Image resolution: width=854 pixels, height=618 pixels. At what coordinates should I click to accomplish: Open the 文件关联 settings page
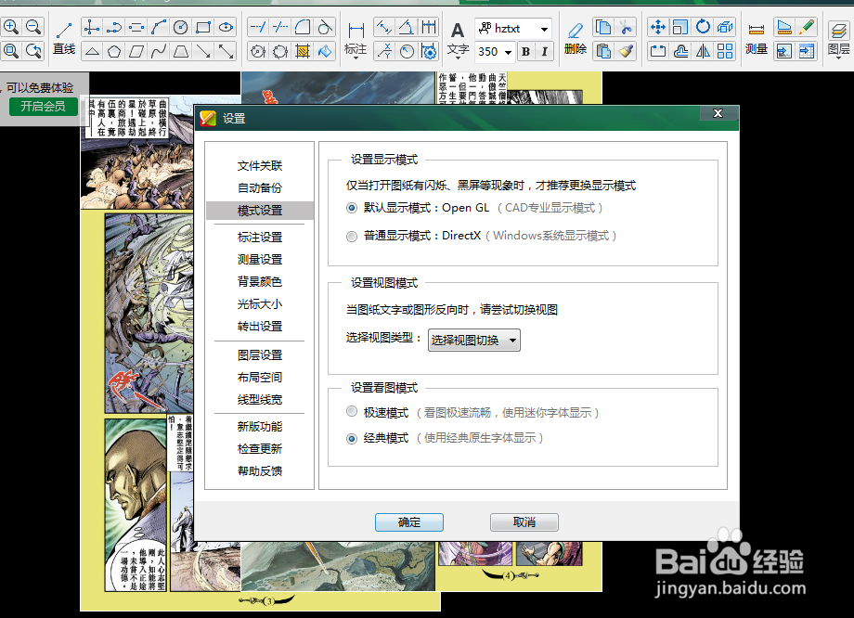click(260, 165)
